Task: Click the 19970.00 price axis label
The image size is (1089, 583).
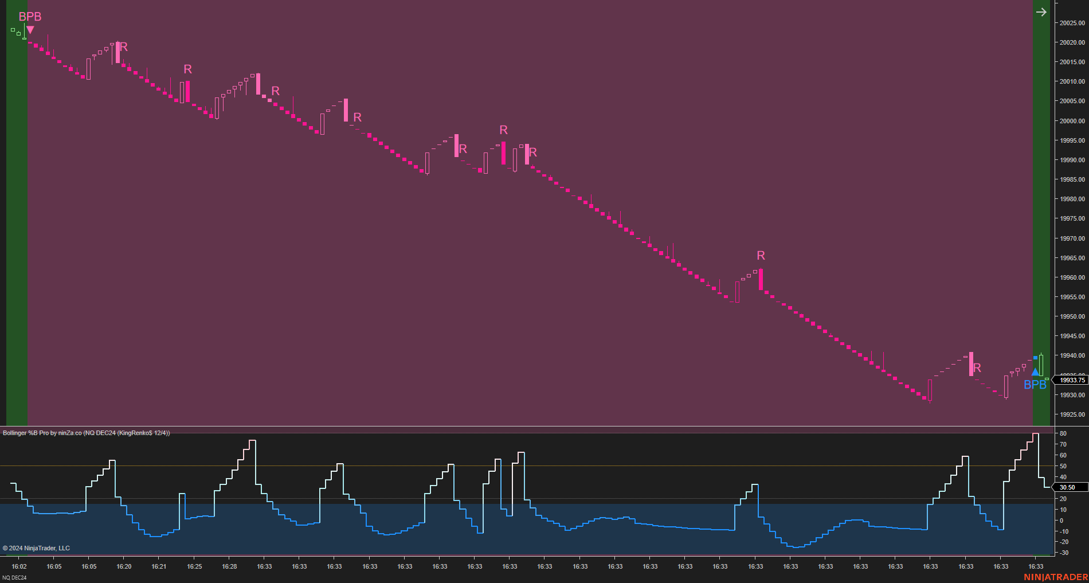Action: [x=1072, y=238]
